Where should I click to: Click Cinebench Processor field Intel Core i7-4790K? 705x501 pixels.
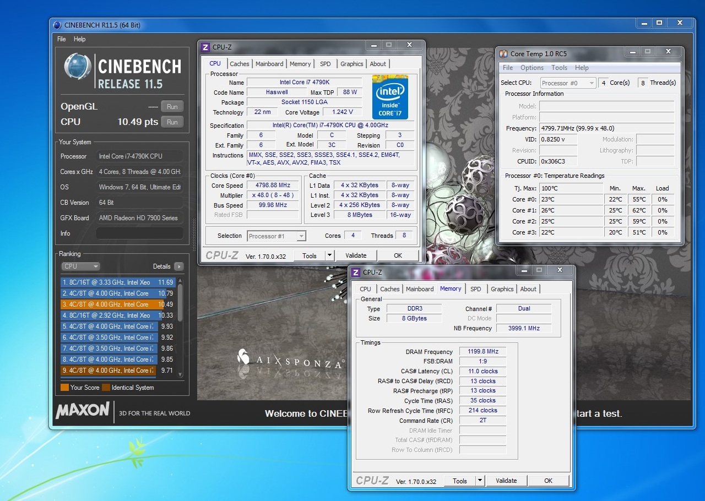140,156
